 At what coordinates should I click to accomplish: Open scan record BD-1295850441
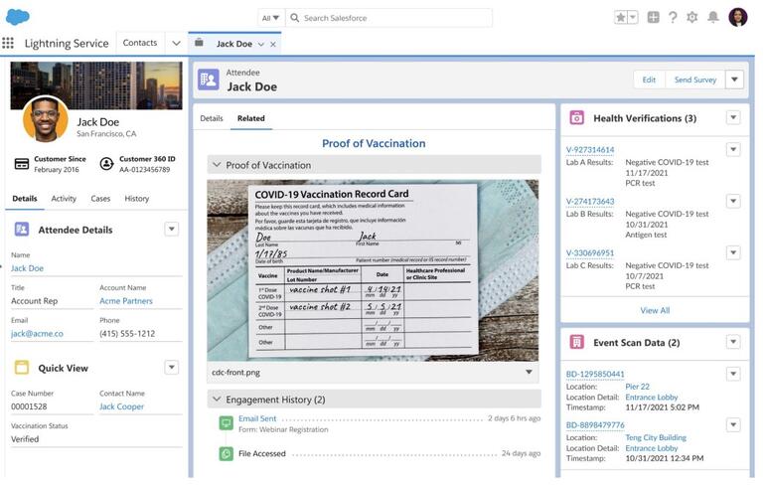click(x=595, y=375)
